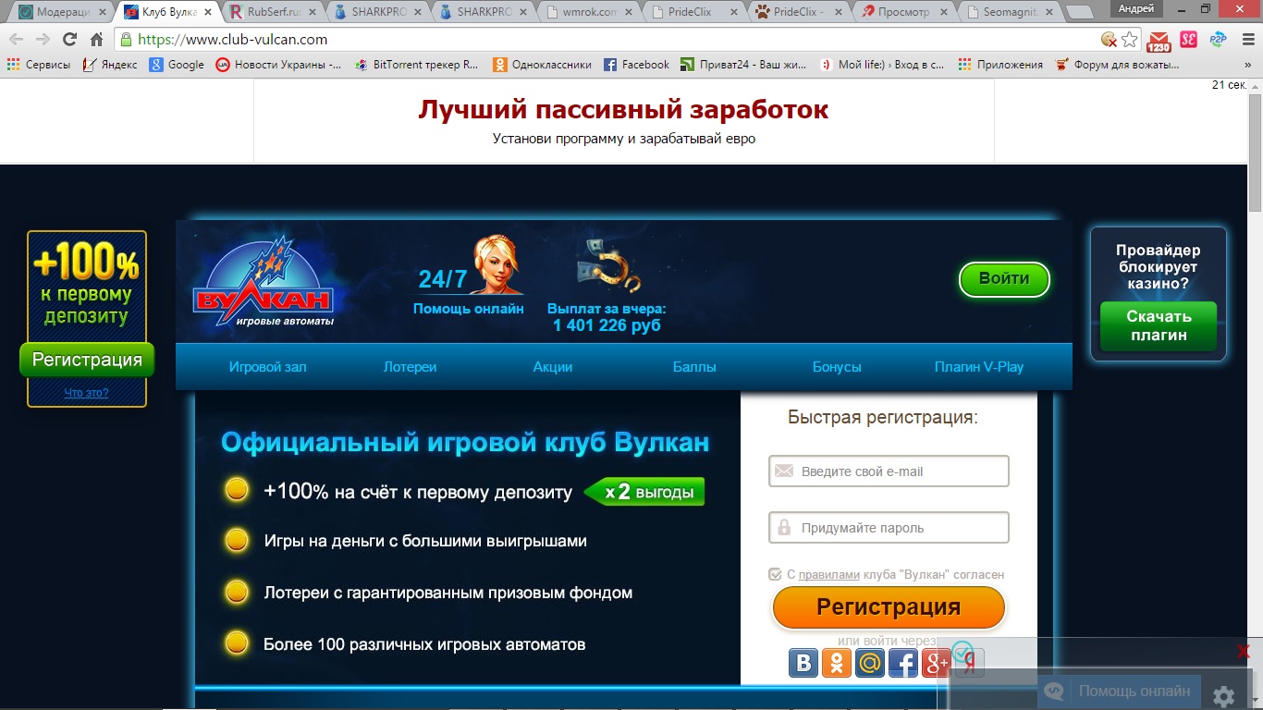Open Facebook bookmark in bookmarks bar

pos(636,65)
